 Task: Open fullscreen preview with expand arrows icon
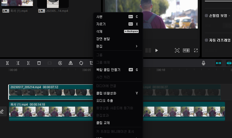pos(196,50)
